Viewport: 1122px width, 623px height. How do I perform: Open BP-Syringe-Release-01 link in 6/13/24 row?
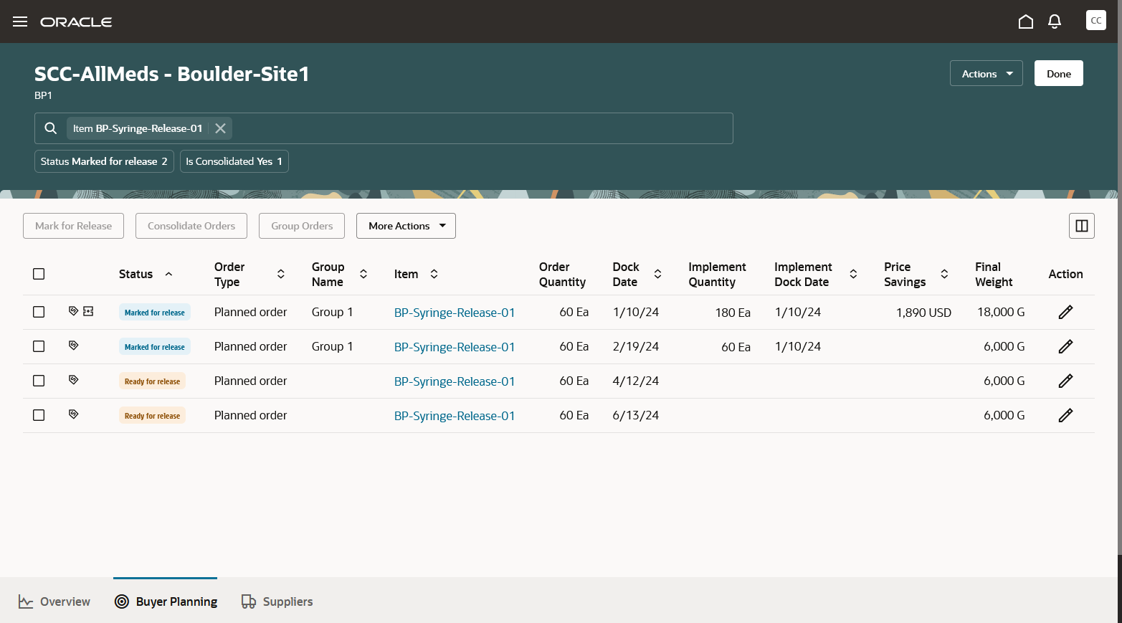tap(455, 416)
